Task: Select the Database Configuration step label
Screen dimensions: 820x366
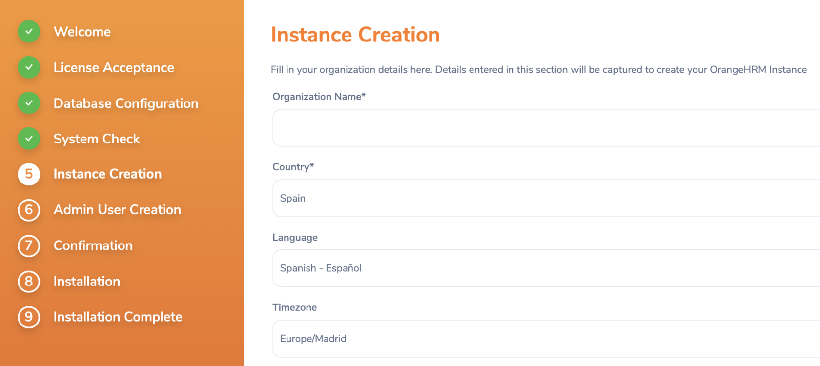Action: 126,103
